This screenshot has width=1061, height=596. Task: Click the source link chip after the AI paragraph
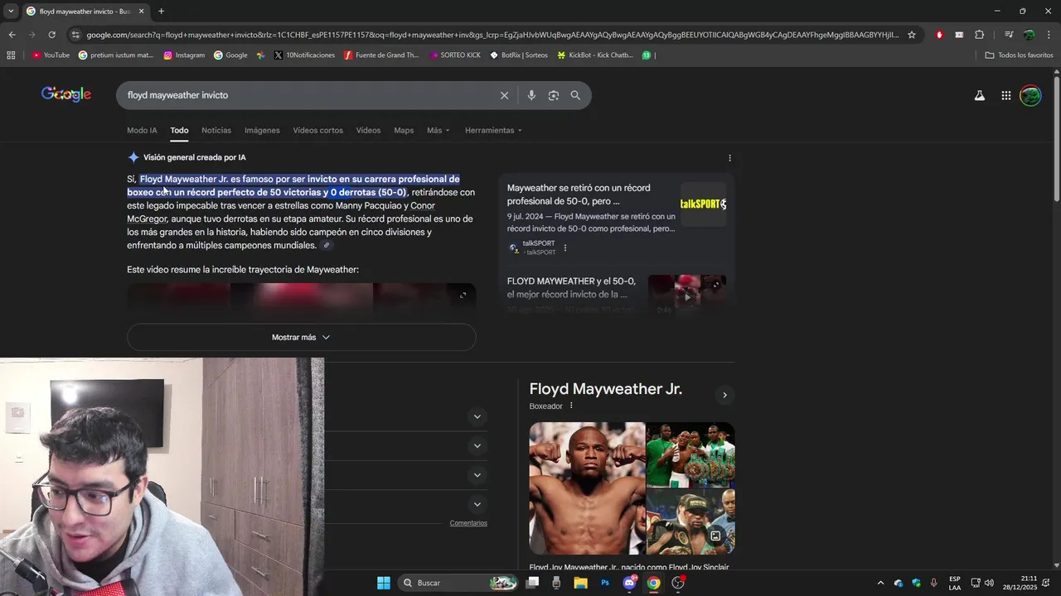[327, 245]
